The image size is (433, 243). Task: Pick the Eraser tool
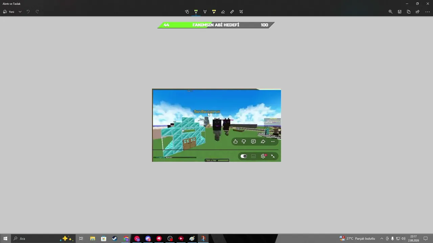tap(223, 12)
